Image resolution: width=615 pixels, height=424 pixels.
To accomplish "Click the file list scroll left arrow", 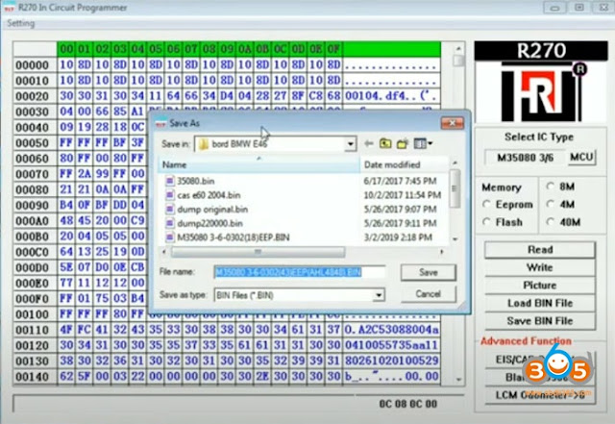I will [164, 252].
